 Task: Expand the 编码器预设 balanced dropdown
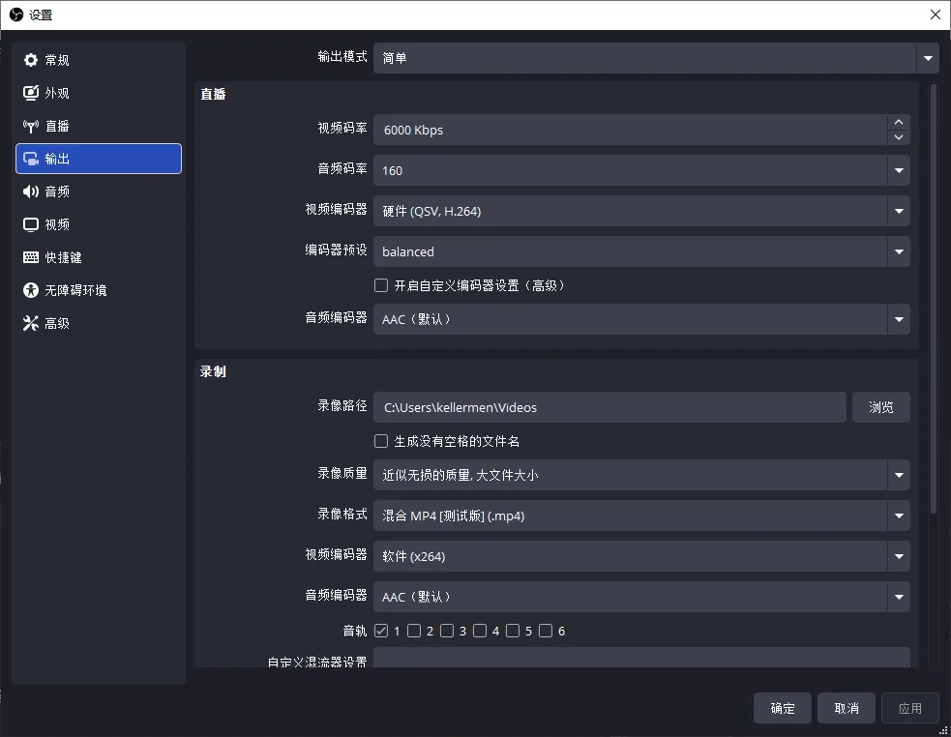coord(900,251)
